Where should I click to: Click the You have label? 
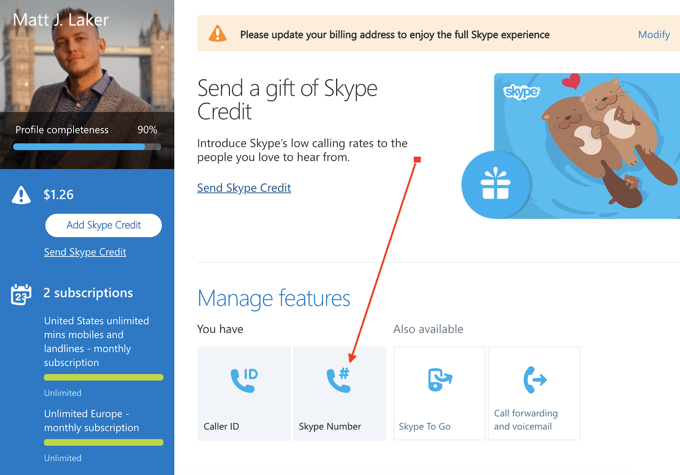[x=220, y=329]
